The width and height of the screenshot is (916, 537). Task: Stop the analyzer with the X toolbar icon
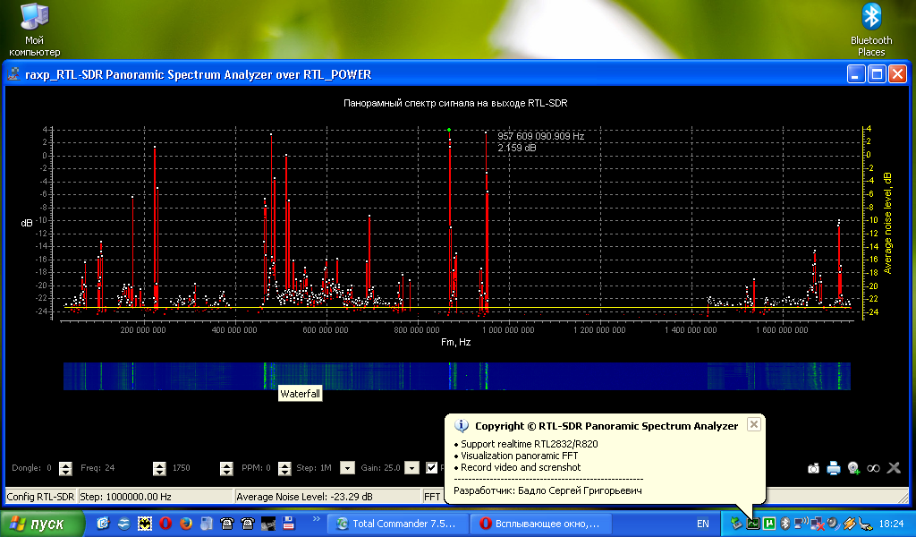[893, 467]
